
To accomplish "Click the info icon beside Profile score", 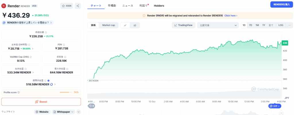I will click(x=19, y=92).
